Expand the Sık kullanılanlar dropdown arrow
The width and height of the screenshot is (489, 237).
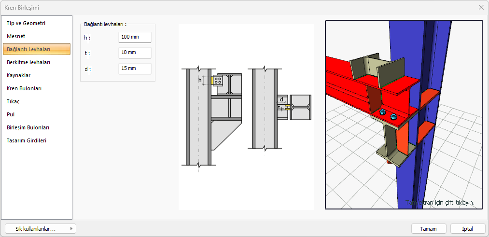[x=71, y=229]
